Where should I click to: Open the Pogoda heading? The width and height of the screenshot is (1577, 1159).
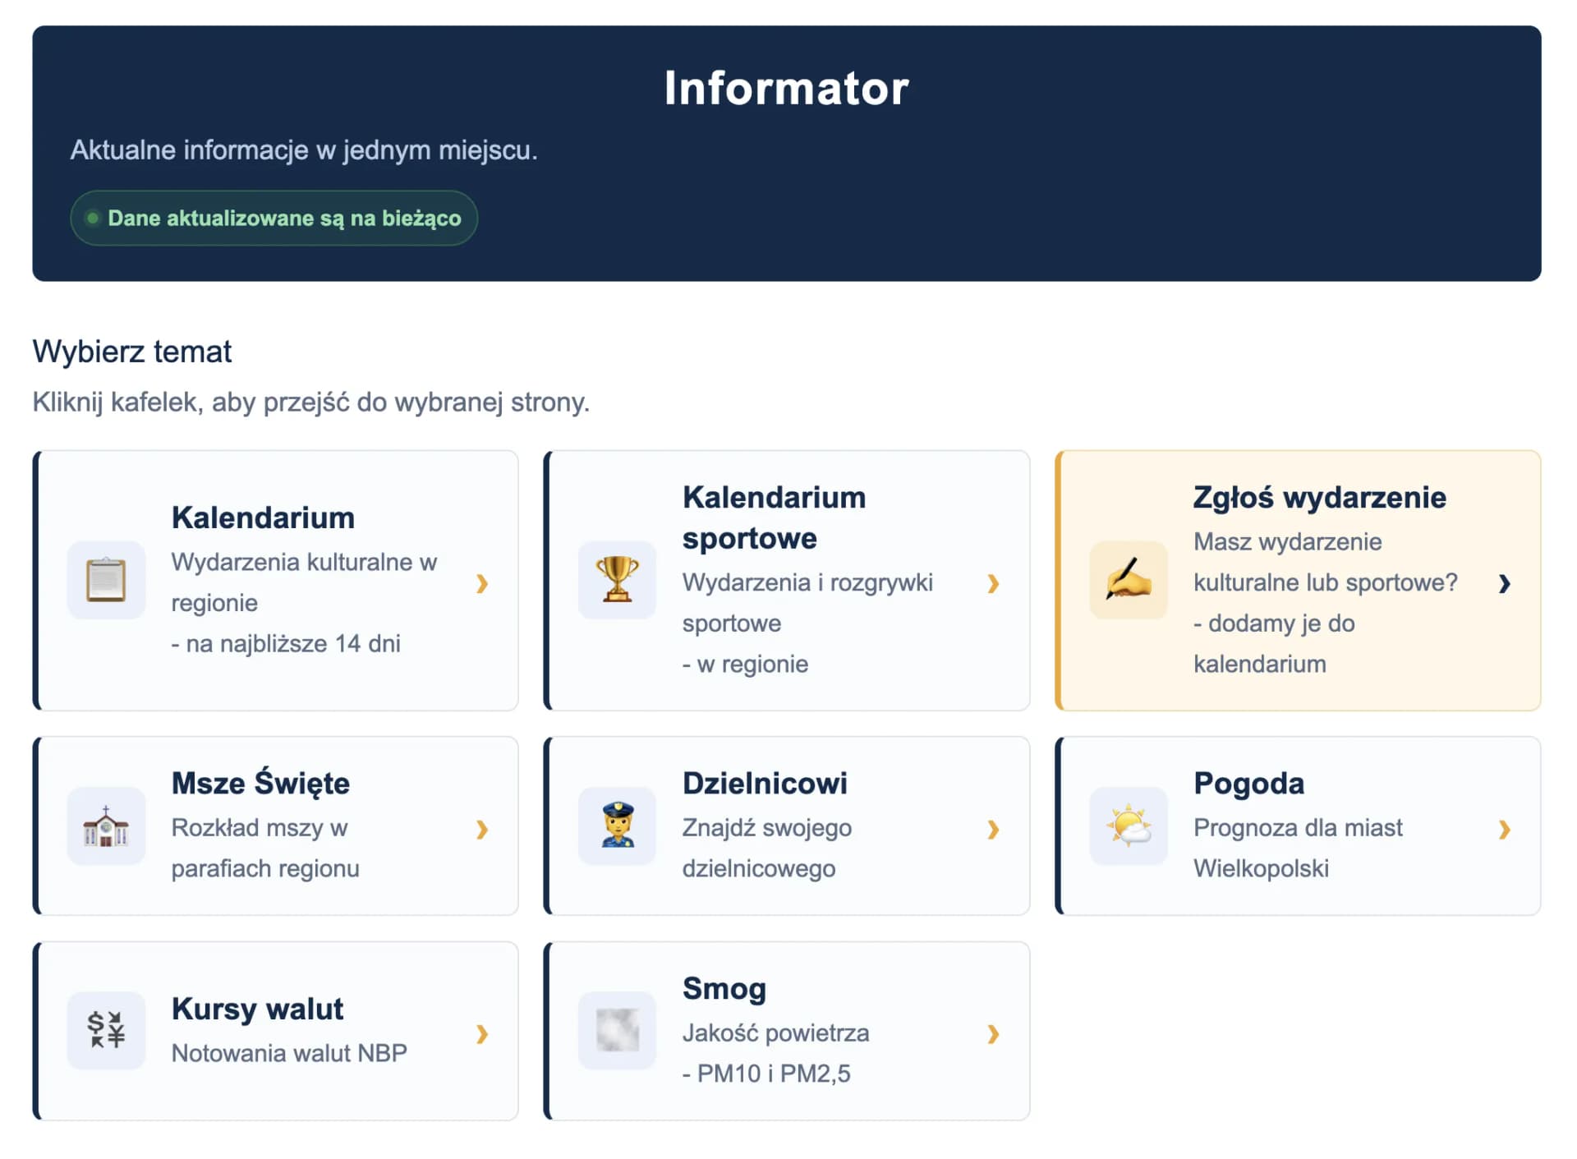point(1248,784)
